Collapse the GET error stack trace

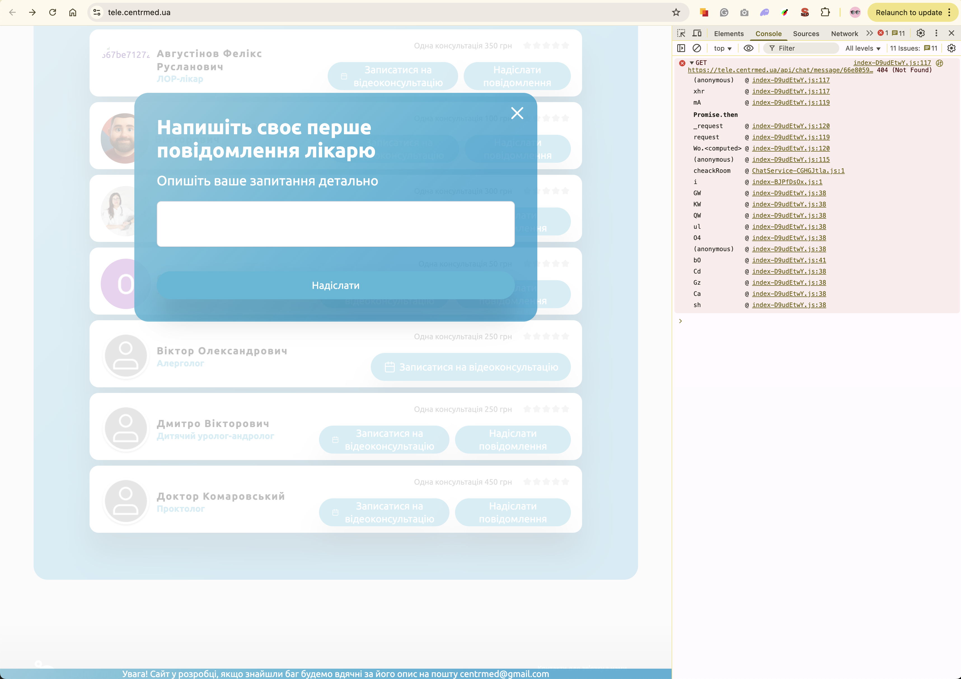point(692,63)
